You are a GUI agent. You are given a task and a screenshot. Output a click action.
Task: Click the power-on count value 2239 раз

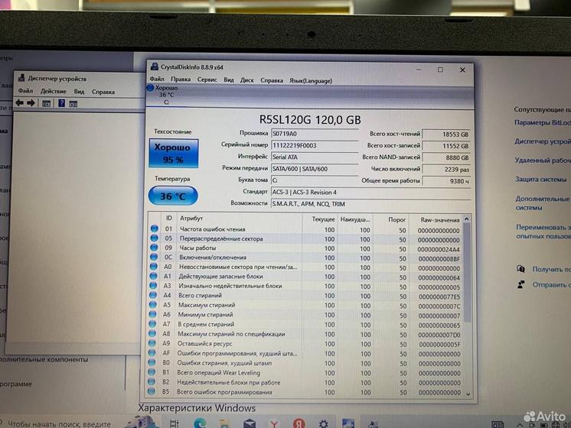[446, 169]
